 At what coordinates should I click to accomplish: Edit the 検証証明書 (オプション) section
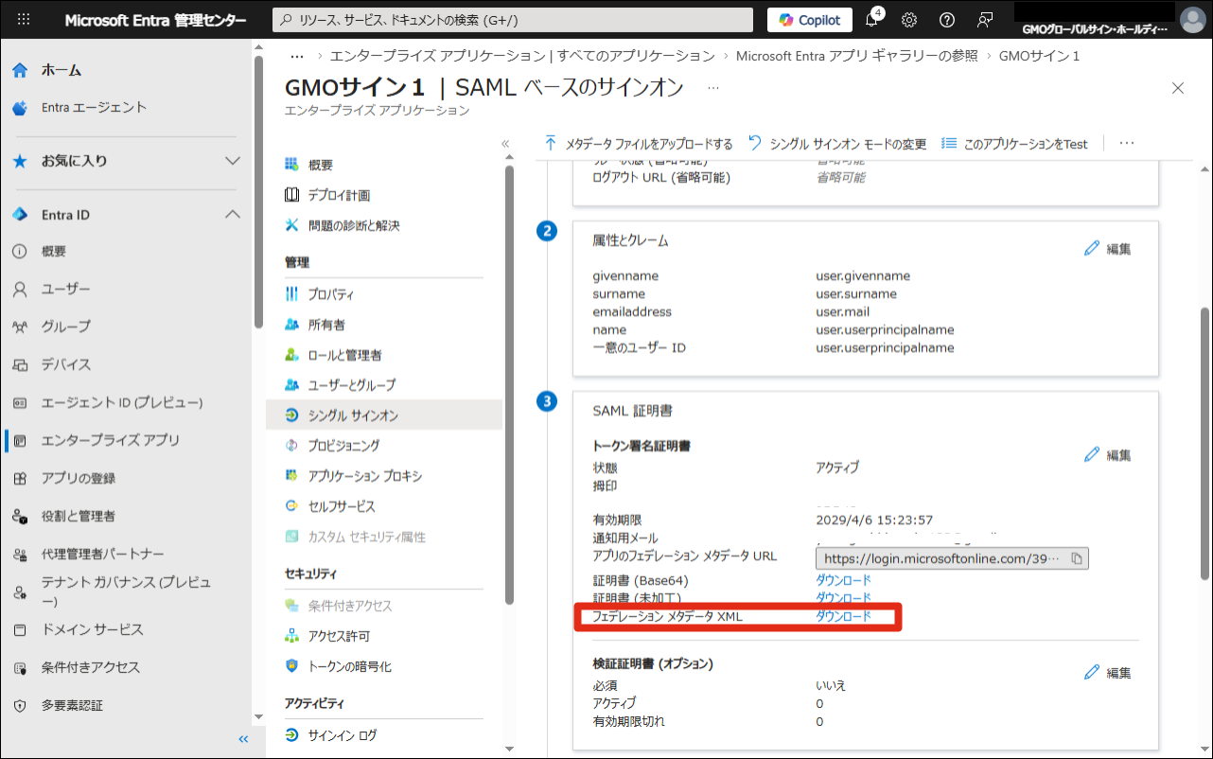(x=1108, y=673)
